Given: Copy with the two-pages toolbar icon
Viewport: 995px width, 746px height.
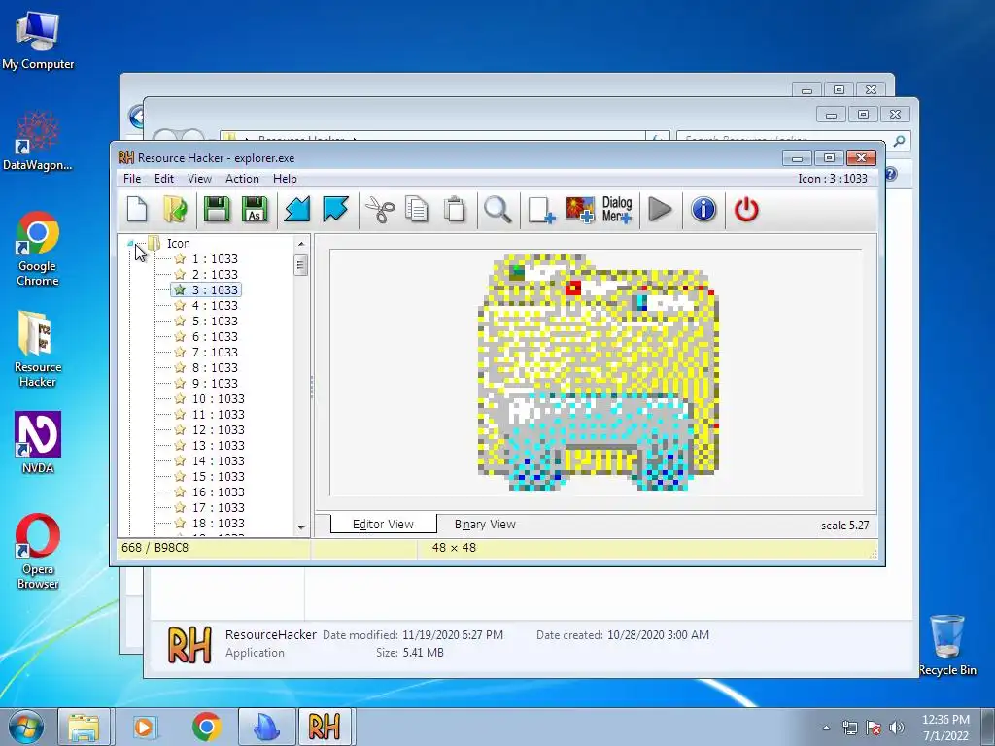Looking at the screenshot, I should pos(417,210).
